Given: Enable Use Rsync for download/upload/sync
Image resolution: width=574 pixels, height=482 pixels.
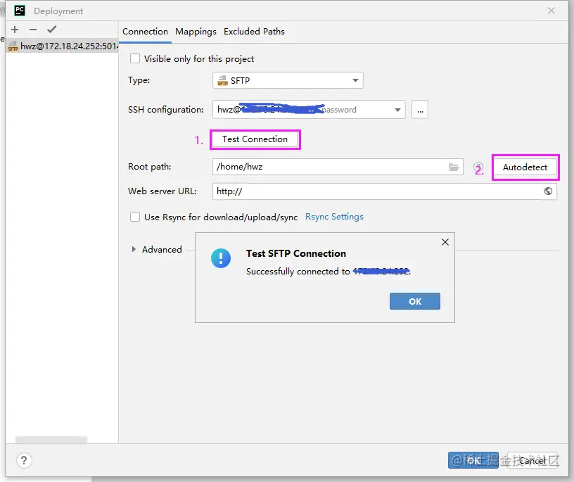Looking at the screenshot, I should point(135,217).
